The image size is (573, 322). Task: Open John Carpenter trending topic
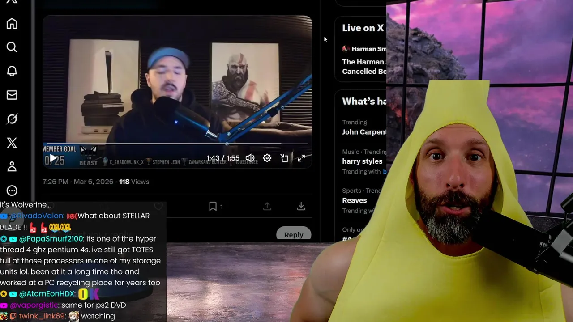coord(364,132)
